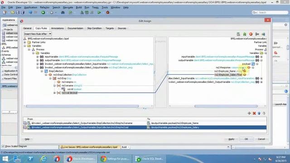Click the Help button in the dialog
The image size is (290, 163).
tap(27, 139)
